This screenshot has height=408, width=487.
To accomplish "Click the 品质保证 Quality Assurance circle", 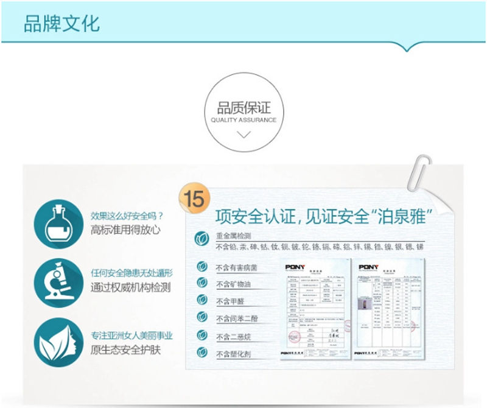I will tap(244, 113).
